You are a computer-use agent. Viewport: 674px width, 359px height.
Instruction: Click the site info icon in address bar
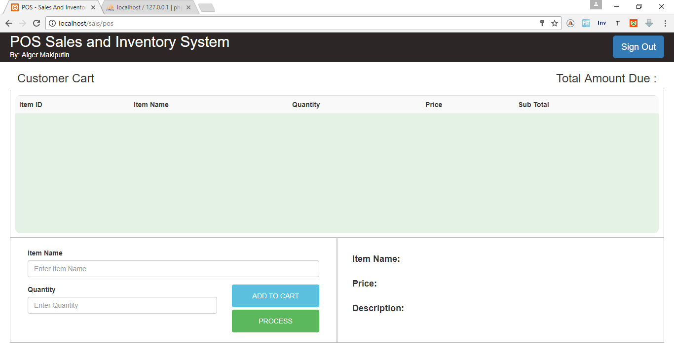(52, 23)
